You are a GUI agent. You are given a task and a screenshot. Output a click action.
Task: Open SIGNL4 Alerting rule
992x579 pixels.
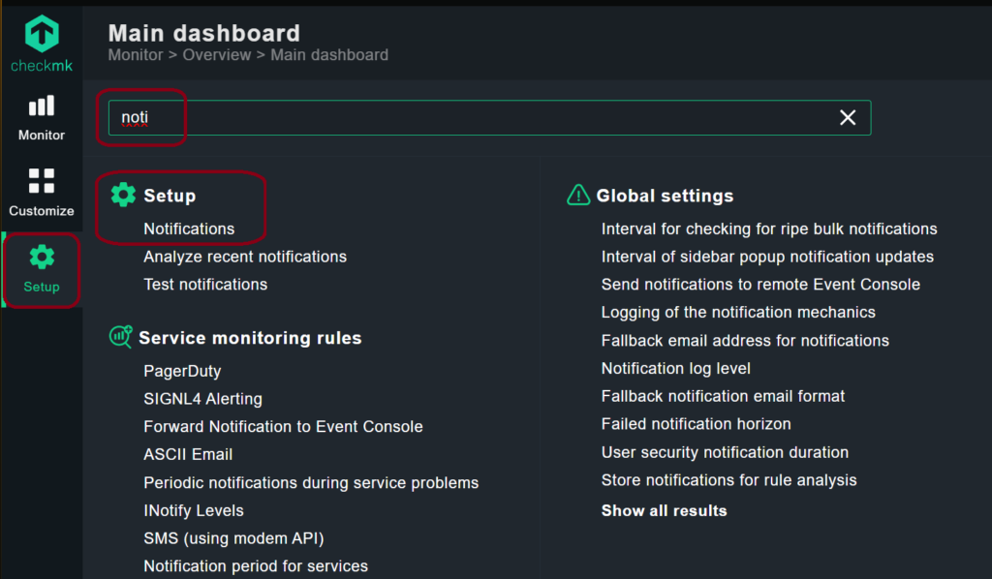[202, 399]
